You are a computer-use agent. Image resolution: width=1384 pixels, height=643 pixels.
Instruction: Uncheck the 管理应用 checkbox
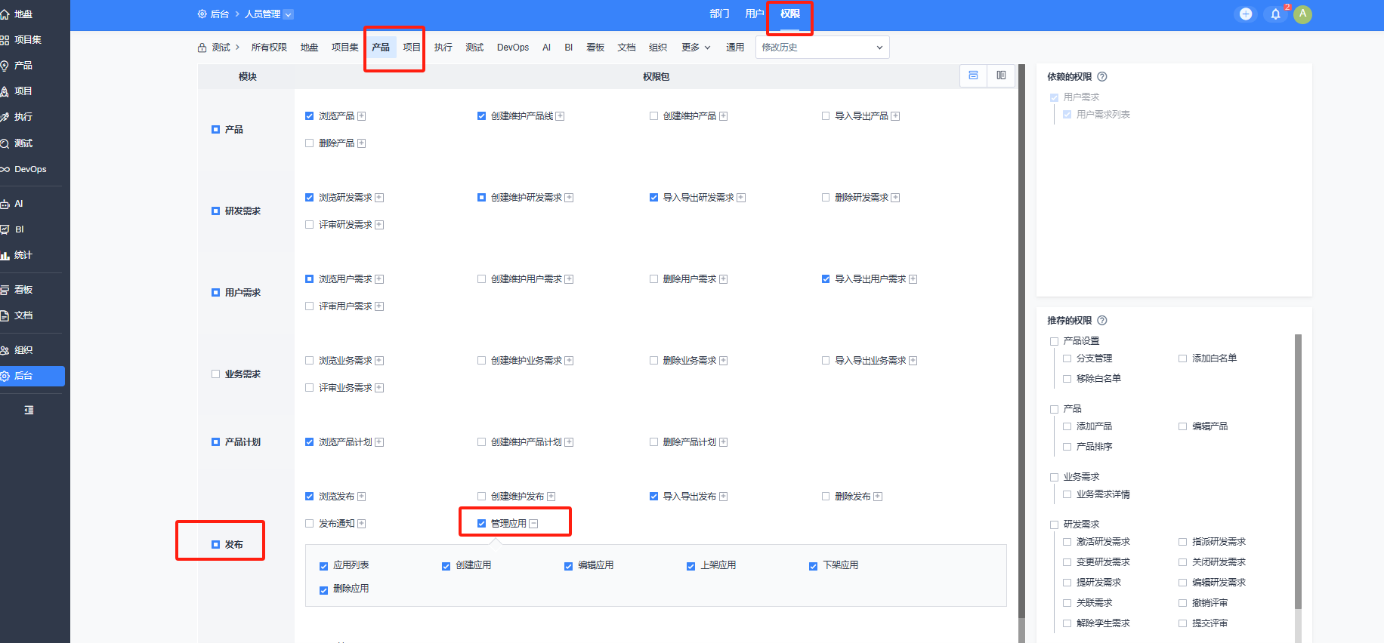pos(481,524)
